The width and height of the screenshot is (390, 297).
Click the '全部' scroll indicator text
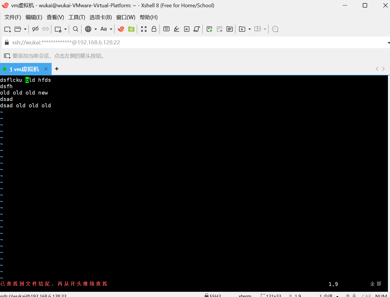[x=376, y=284]
